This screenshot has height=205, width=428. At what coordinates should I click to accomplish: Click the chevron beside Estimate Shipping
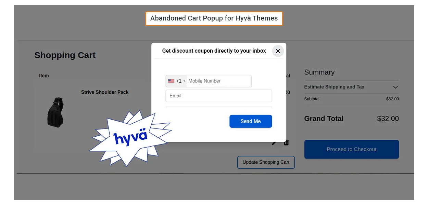point(395,87)
